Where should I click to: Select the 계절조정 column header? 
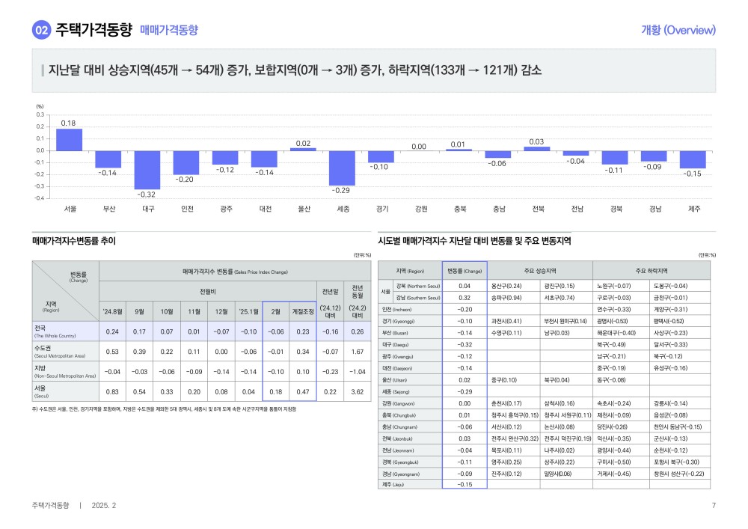pos(301,311)
